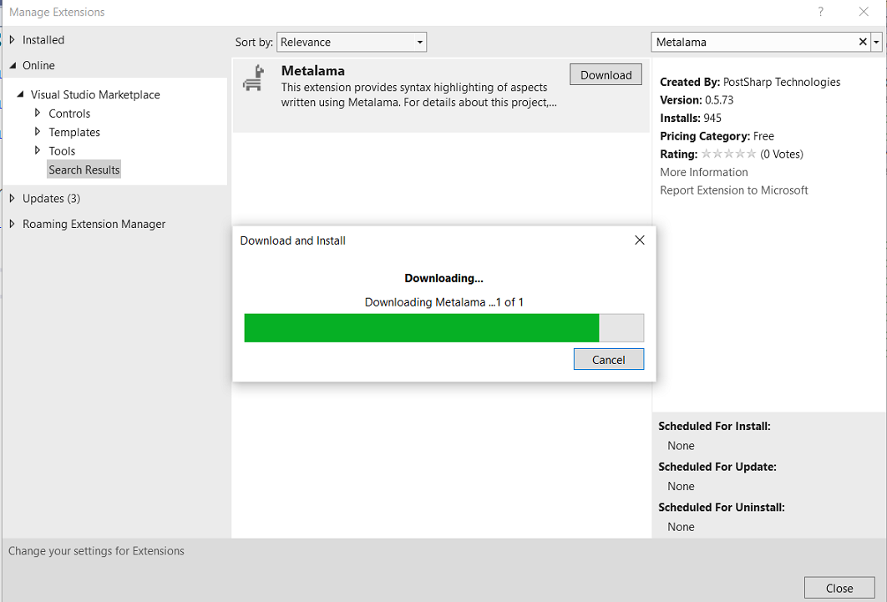Collapse the Visual Studio Marketplace node
The width and height of the screenshot is (887, 602).
point(21,94)
